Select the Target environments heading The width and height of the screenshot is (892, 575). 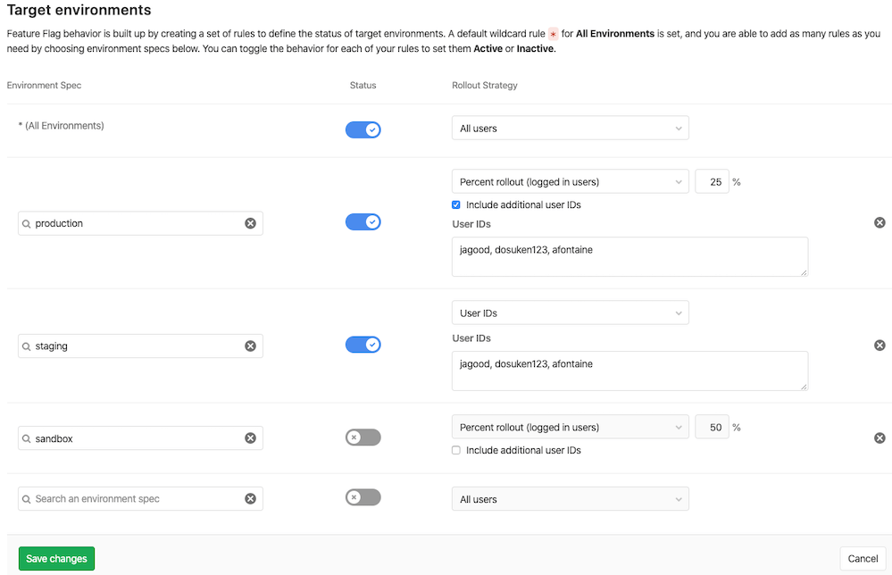point(79,11)
